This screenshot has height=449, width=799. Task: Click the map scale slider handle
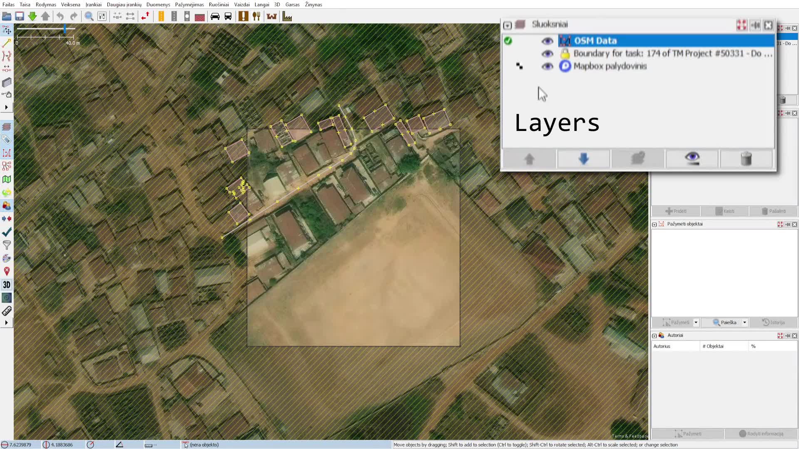(x=65, y=29)
